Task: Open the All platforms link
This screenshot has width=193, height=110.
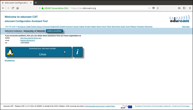Action: (10, 60)
